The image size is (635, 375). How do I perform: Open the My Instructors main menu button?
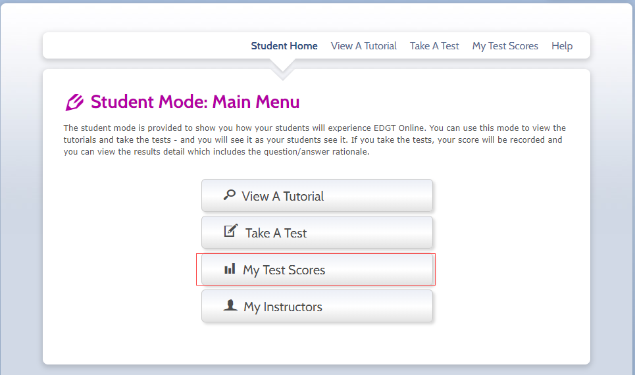pyautogui.click(x=317, y=307)
